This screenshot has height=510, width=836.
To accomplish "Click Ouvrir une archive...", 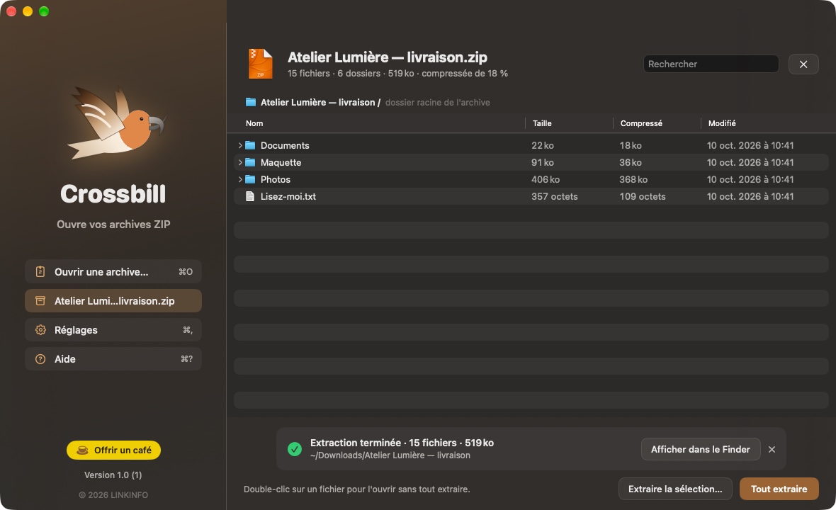I will (x=113, y=272).
